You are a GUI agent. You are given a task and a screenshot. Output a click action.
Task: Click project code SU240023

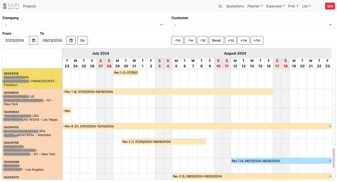(11, 112)
